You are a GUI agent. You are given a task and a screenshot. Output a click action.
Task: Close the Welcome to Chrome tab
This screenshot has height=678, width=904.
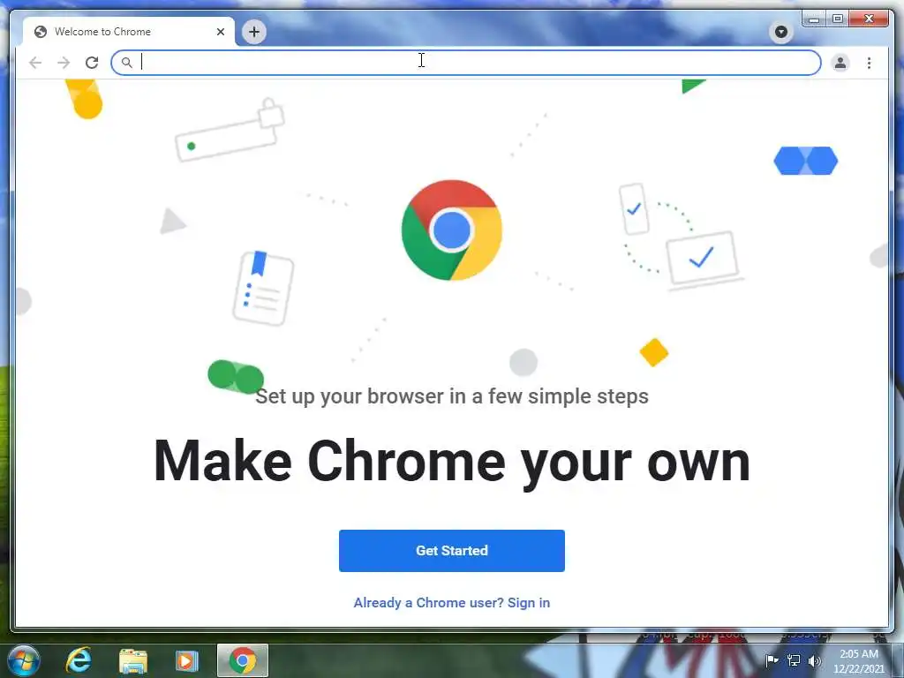tap(220, 32)
